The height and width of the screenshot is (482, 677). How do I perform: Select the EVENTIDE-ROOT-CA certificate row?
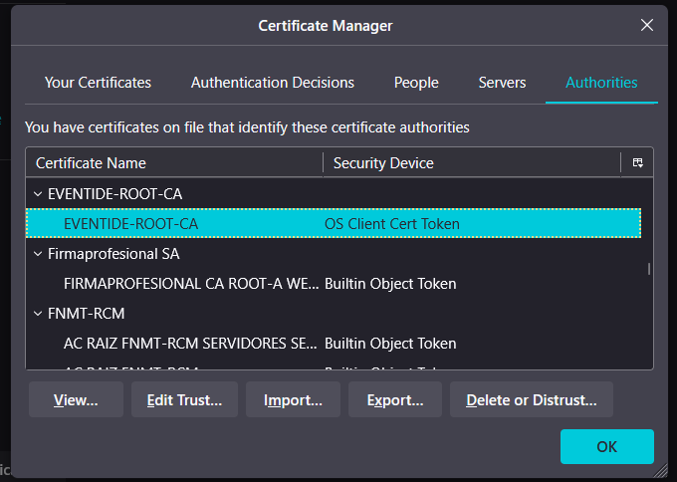coord(130,224)
